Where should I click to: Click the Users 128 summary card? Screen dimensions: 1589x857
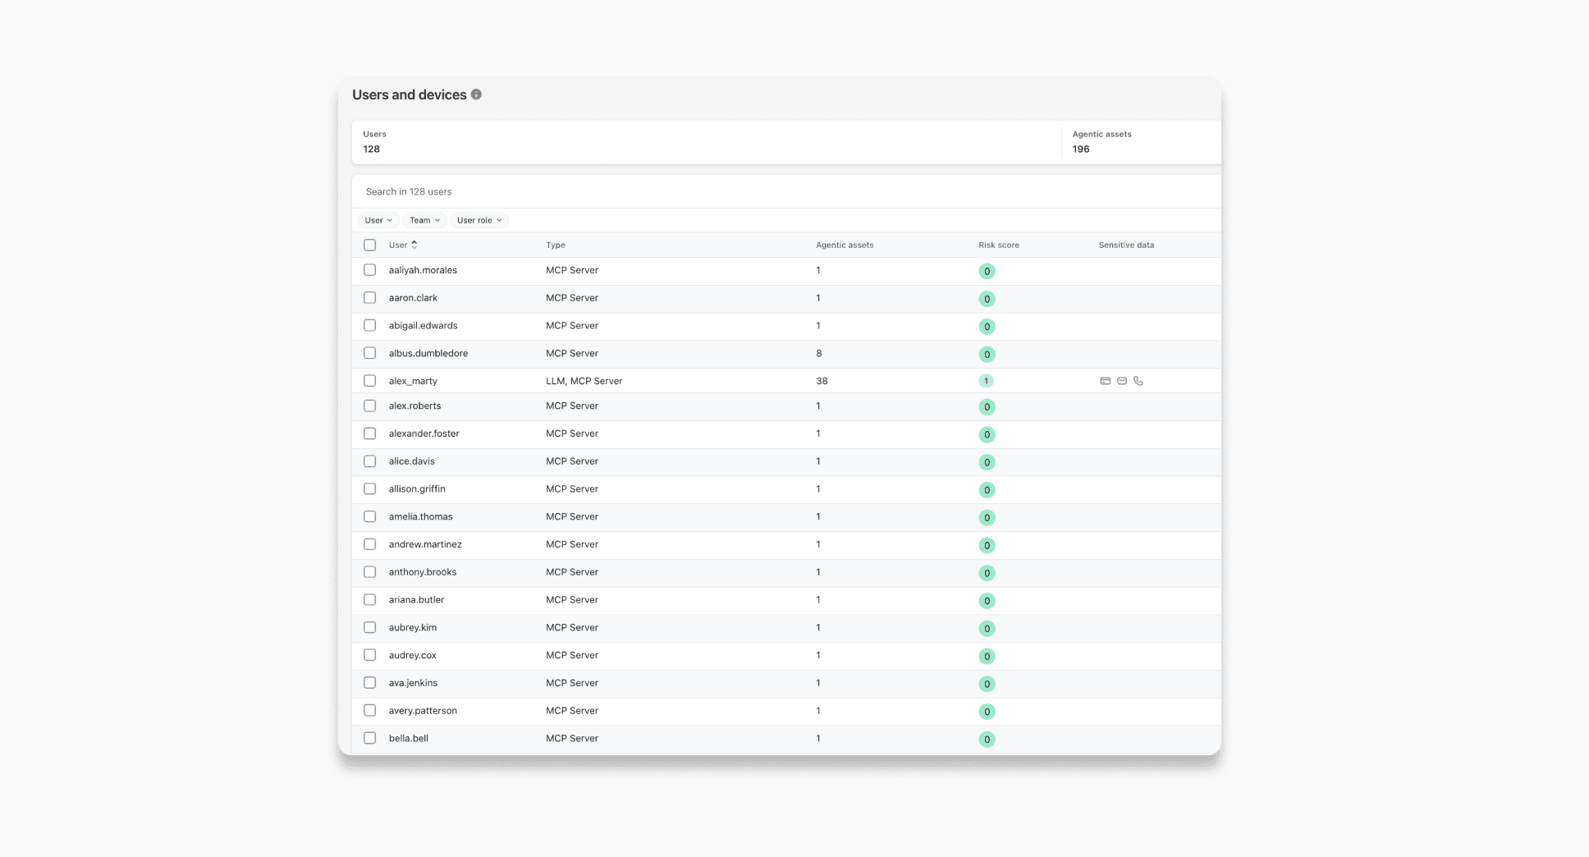(x=706, y=142)
